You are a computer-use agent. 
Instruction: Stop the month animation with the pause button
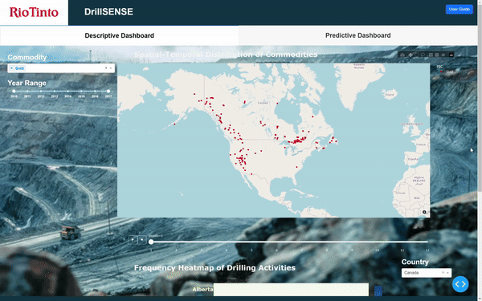(141, 239)
